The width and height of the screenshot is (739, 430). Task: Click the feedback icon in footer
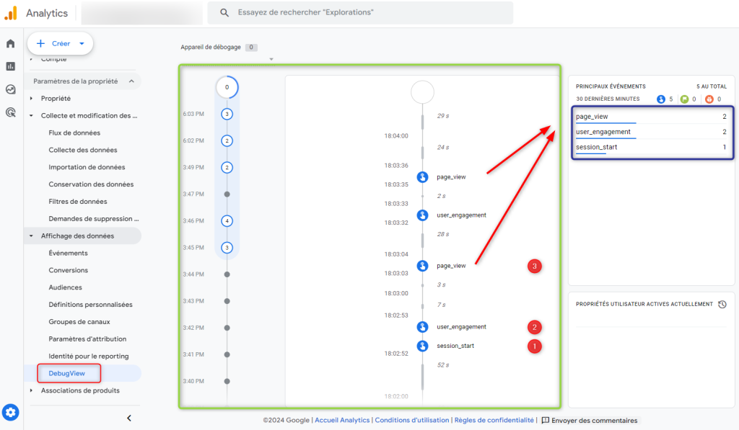(x=545, y=420)
